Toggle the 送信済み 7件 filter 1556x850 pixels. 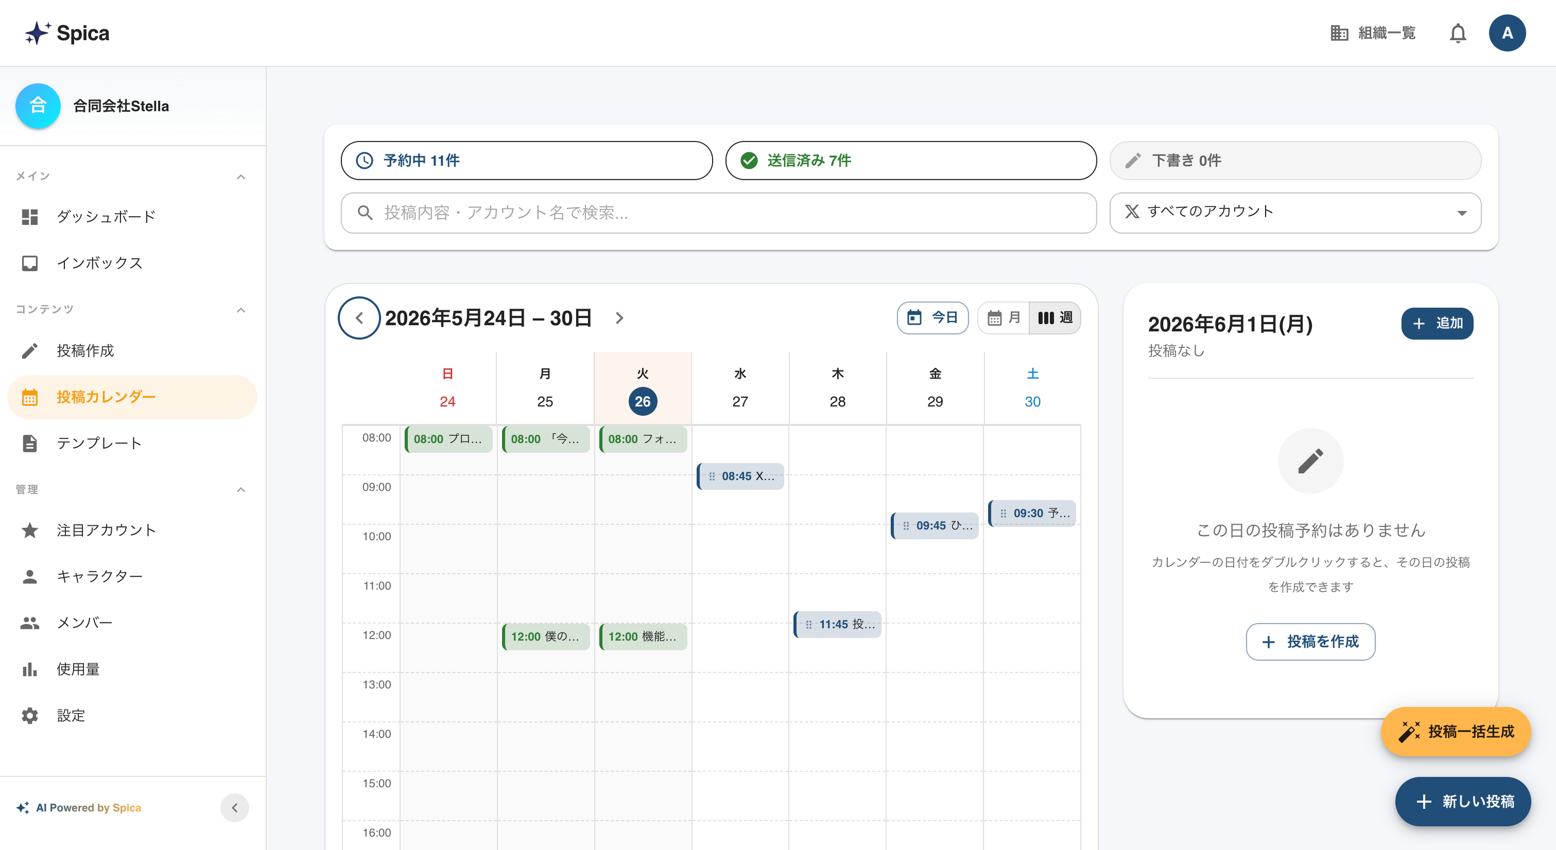911,161
